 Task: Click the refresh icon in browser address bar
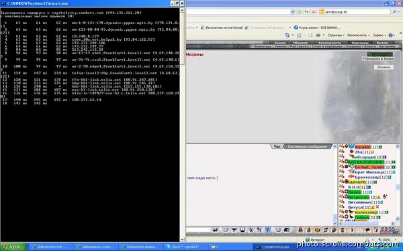(x=306, y=12)
